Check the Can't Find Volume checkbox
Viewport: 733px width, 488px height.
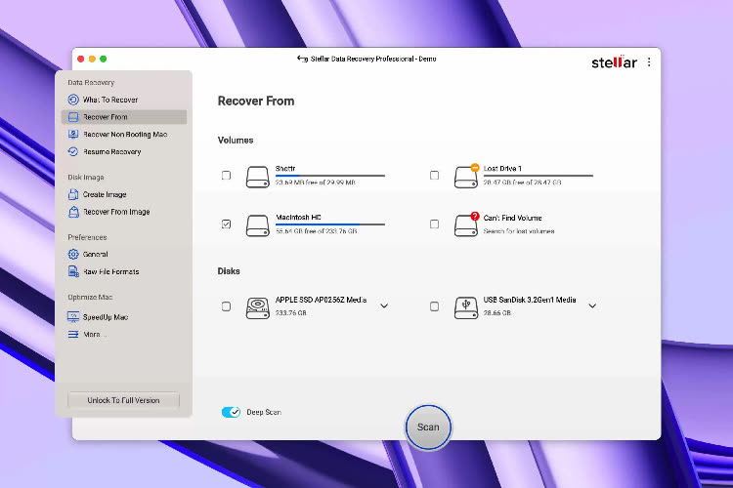click(434, 224)
